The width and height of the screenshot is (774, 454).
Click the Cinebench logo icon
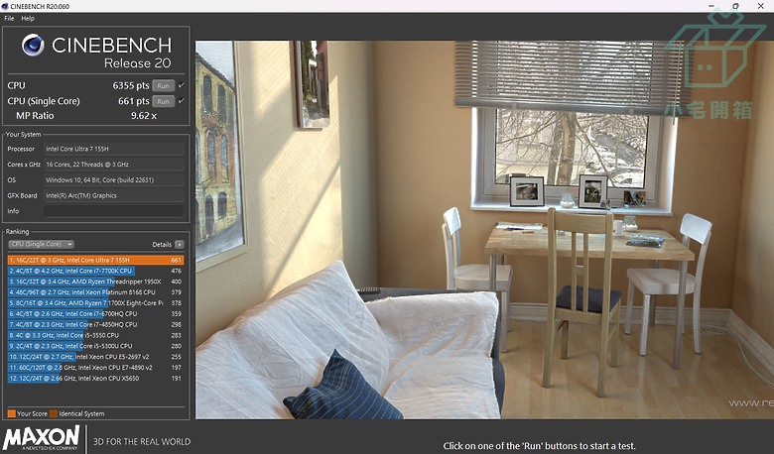33,46
